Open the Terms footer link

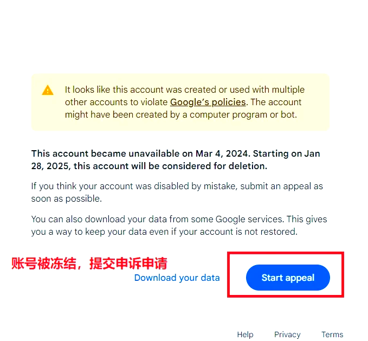coord(332,334)
